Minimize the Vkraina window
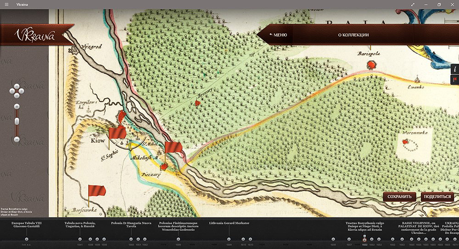Viewport: 459px width, 249px height. click(x=426, y=5)
